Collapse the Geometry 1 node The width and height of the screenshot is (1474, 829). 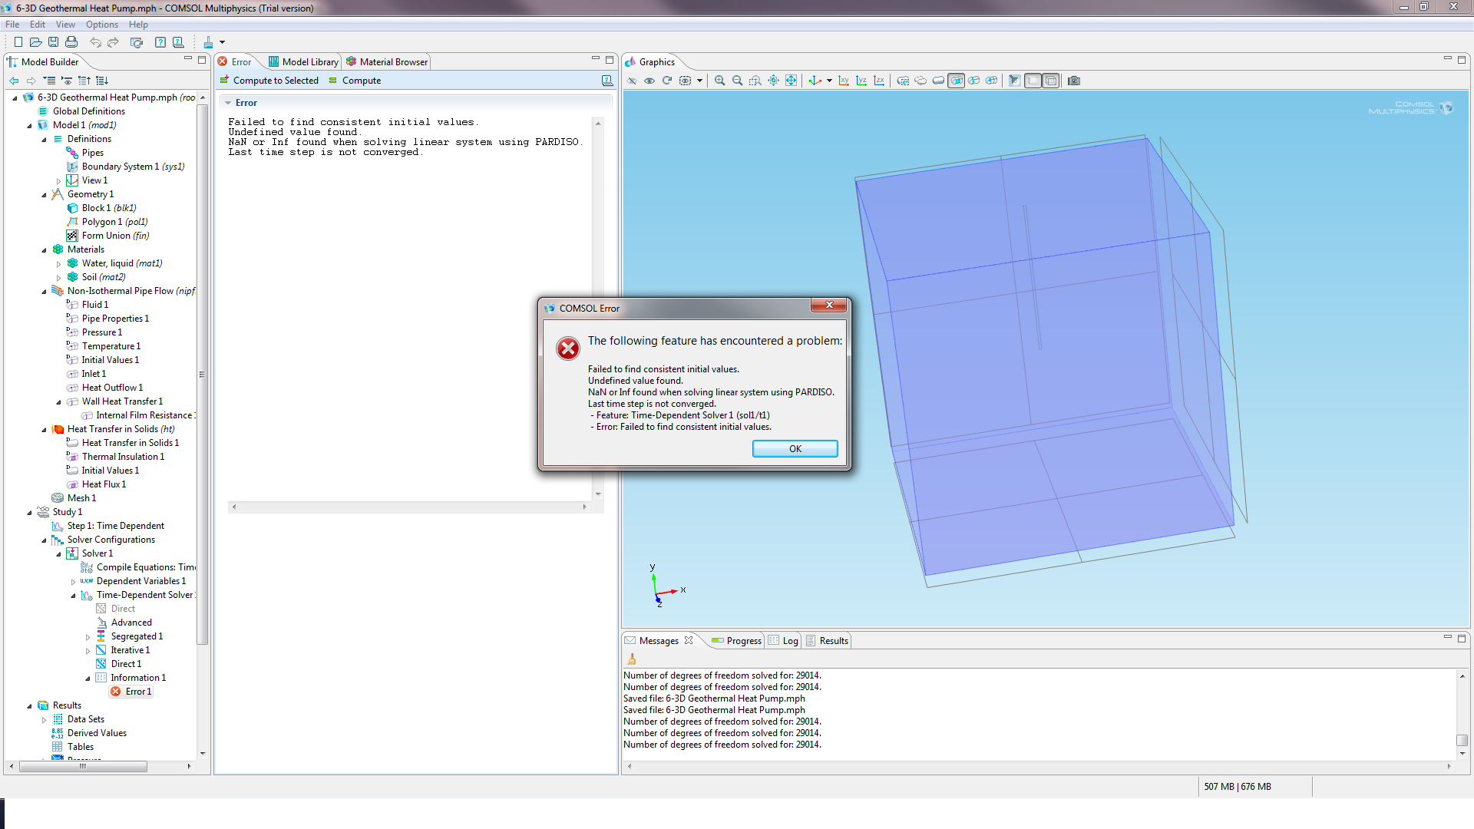click(x=44, y=195)
